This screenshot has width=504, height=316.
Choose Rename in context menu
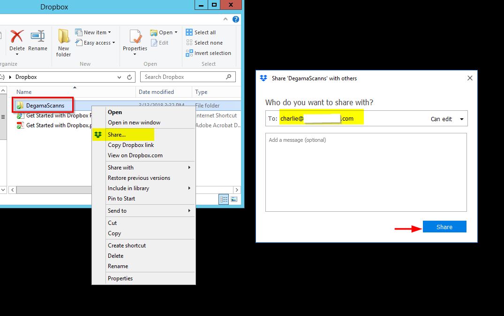pos(143,266)
